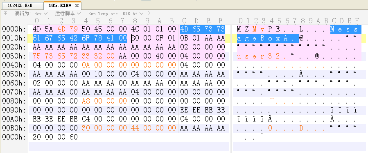Select orange byte 44 in row 00B0h

[x=135, y=128]
